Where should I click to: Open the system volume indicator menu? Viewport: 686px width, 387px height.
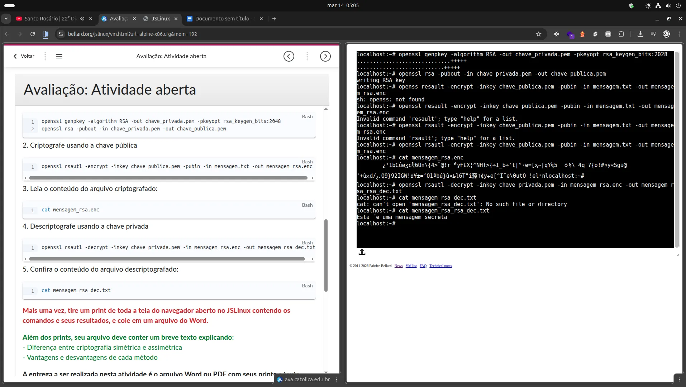pyautogui.click(x=668, y=5)
